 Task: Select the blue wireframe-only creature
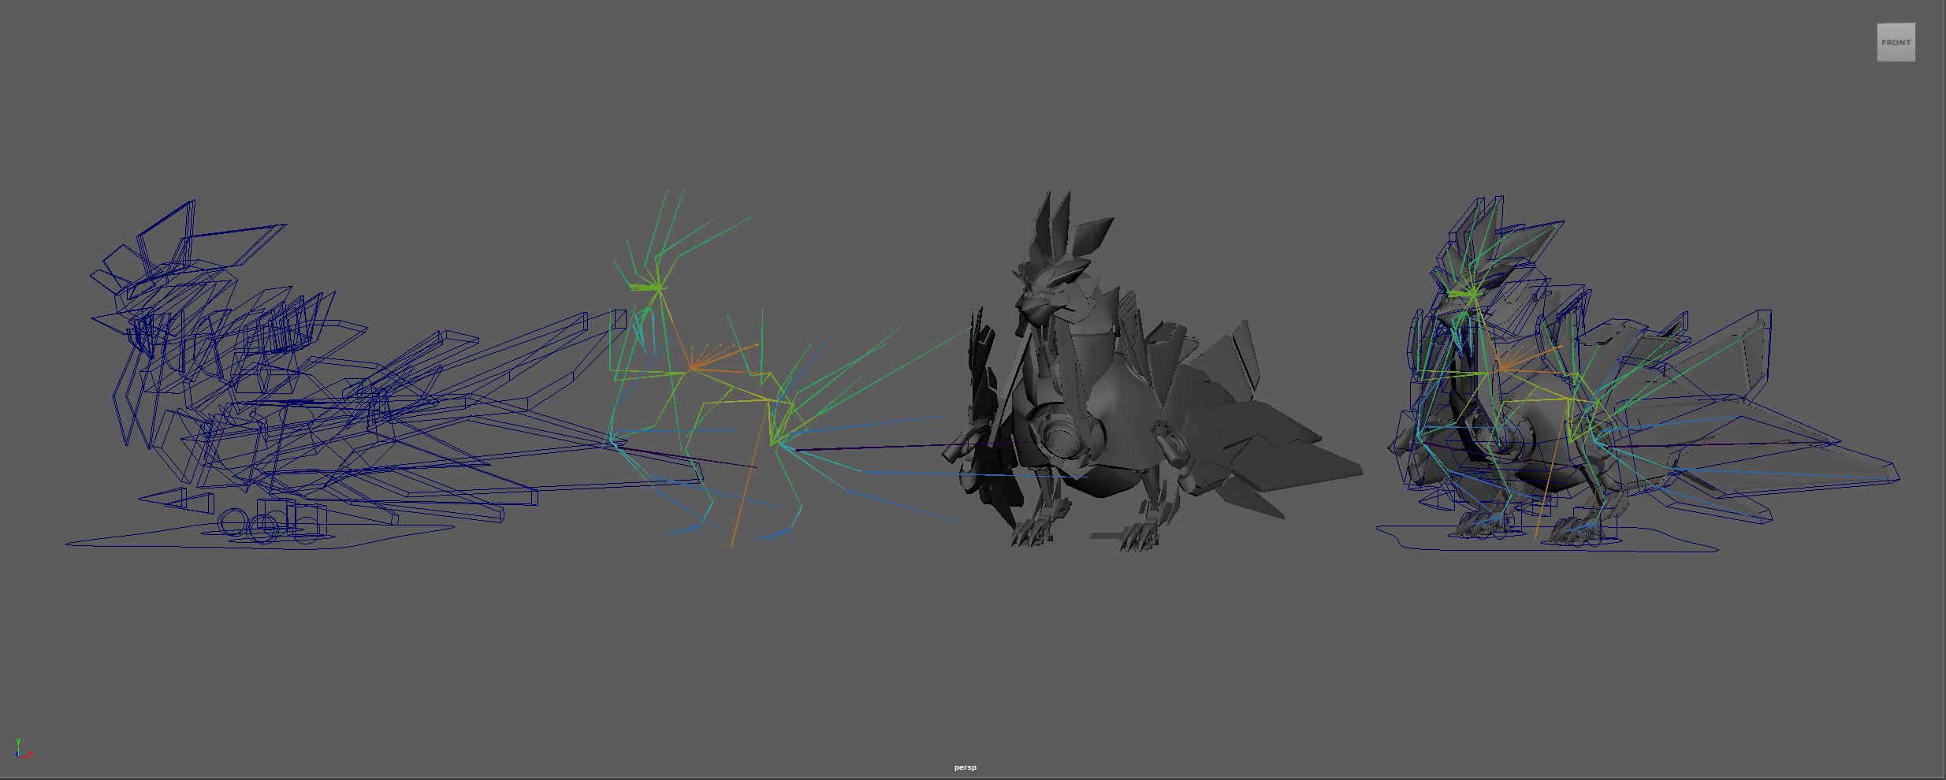click(x=347, y=373)
